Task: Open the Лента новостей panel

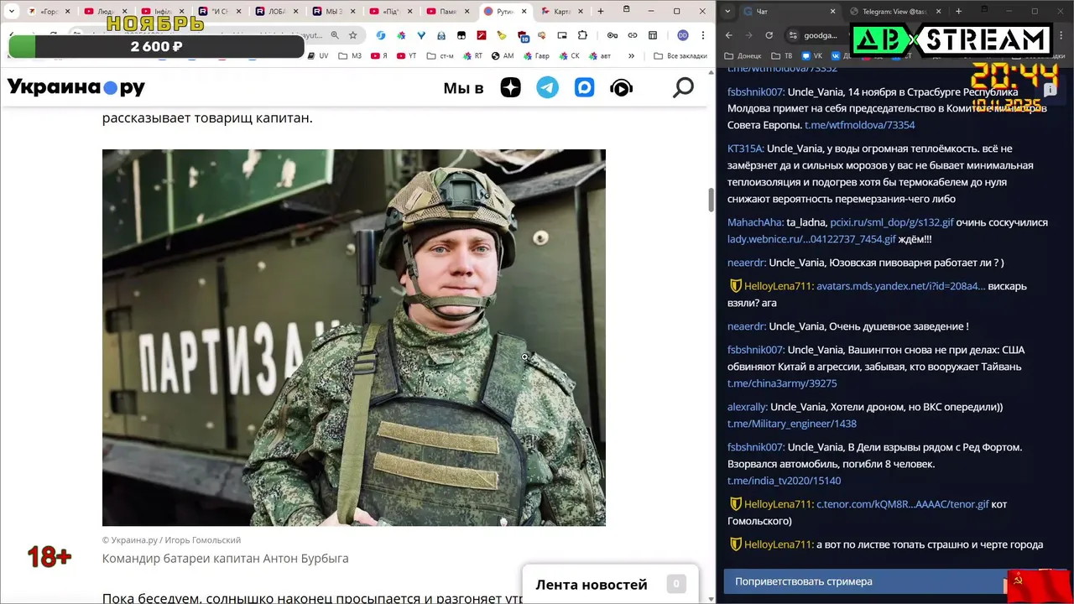Action: pos(610,584)
